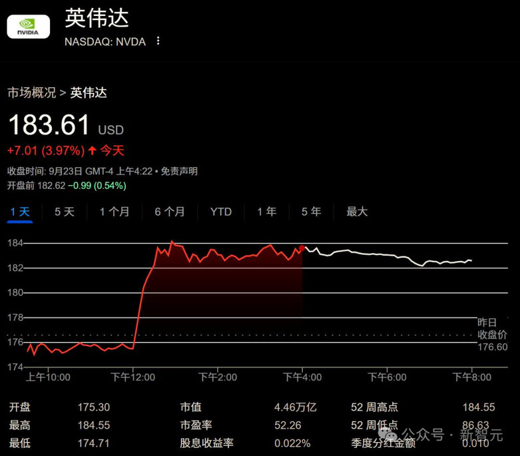
Task: Select the 最大 range tab
Action: click(x=357, y=212)
